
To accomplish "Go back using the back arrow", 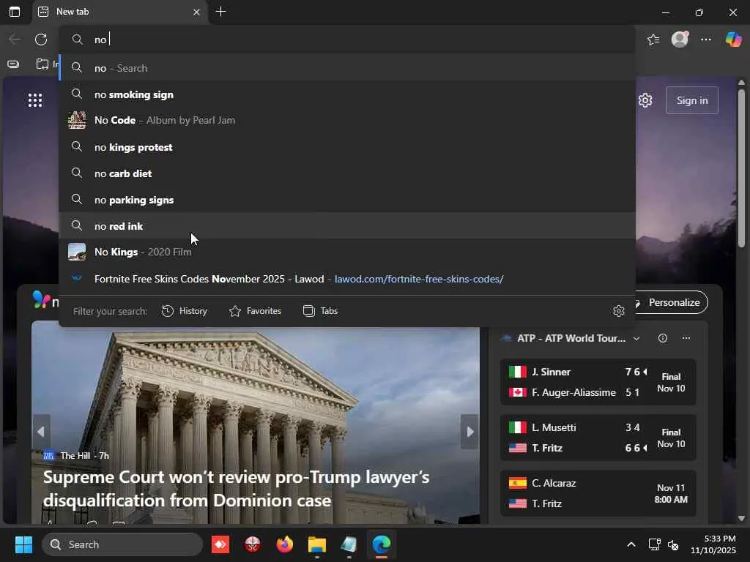I will tap(15, 40).
